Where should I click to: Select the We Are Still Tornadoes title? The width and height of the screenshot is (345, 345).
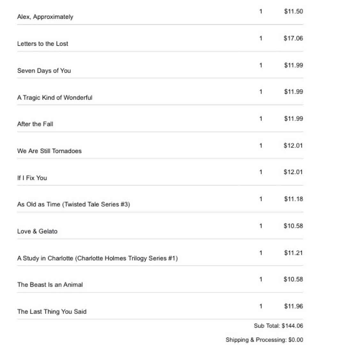(49, 151)
